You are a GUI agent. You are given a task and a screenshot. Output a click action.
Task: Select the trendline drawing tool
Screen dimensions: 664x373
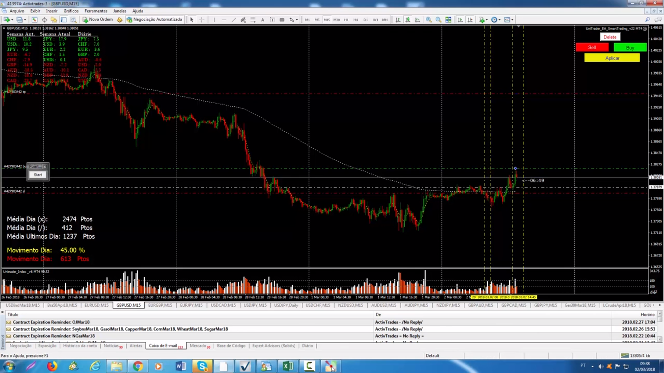(234, 20)
